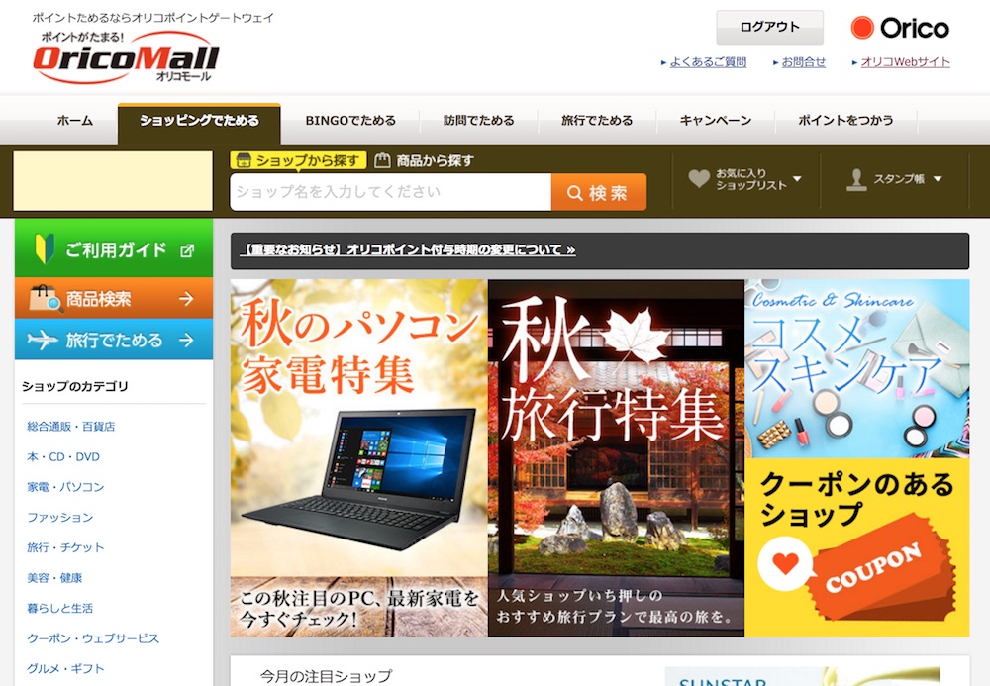Open the 美容・健康 category
This screenshot has width=990, height=686.
point(54,577)
